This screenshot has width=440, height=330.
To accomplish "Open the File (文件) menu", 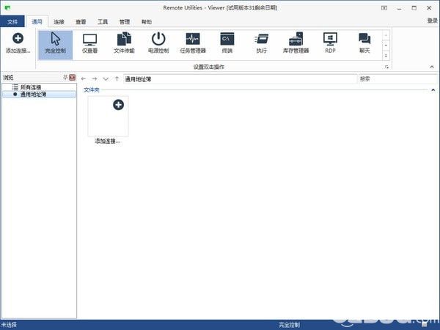I will (x=12, y=21).
